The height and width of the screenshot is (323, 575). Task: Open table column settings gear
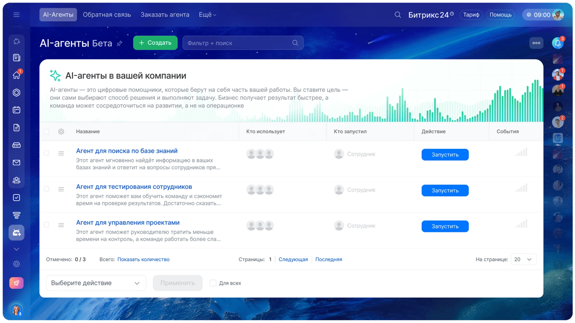61,131
